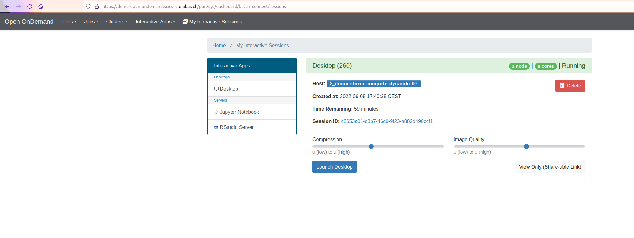Screen dimensions: 634x238
Task: Click the Jupyter Notebook icon
Action: (x=216, y=112)
